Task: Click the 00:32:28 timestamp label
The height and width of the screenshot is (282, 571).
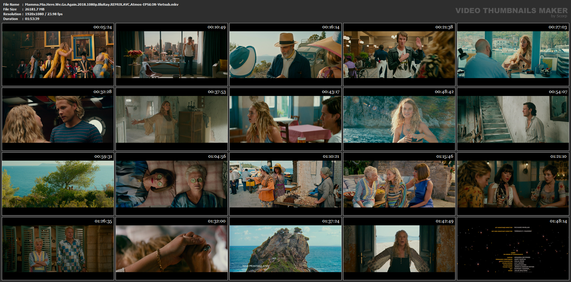Action: coord(102,92)
